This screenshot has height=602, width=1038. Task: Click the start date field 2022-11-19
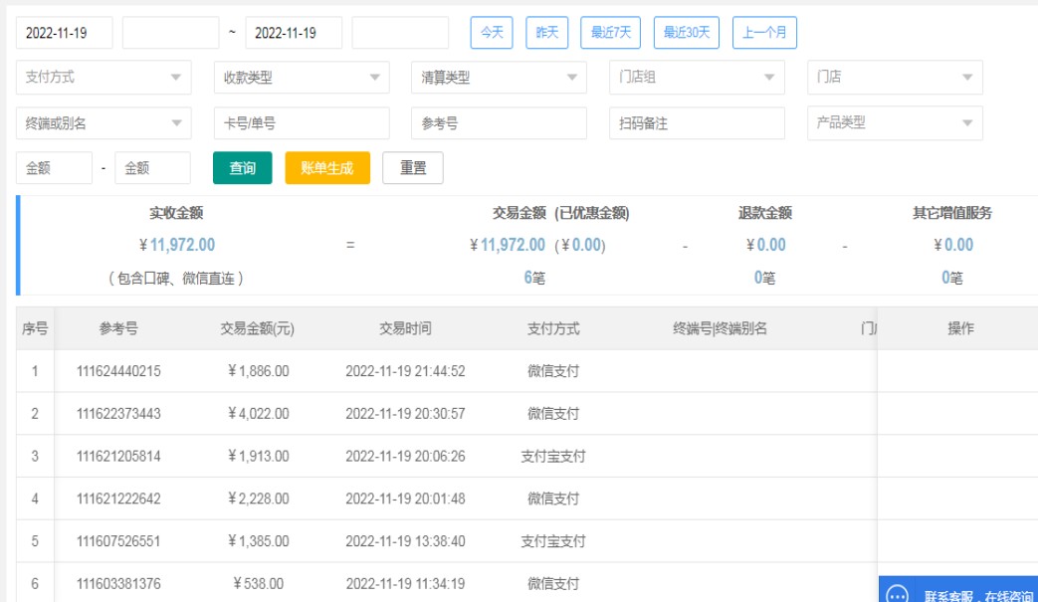64,33
